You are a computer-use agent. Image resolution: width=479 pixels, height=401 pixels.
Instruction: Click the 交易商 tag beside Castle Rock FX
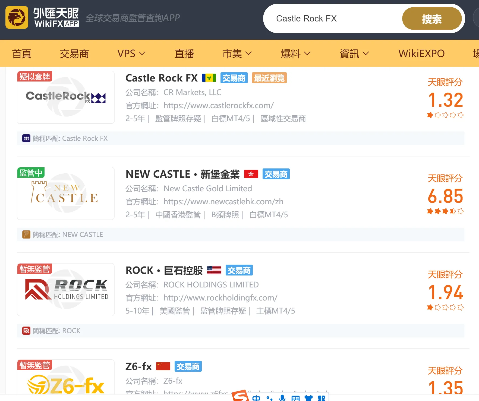234,78
